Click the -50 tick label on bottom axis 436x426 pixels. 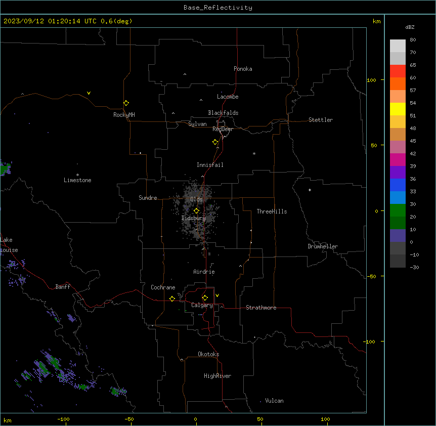tap(129, 419)
